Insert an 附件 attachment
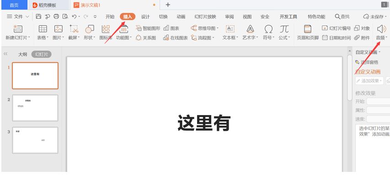Screen dimensions: 390x176 (362, 38)
